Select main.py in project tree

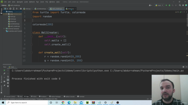(x=12, y=17)
